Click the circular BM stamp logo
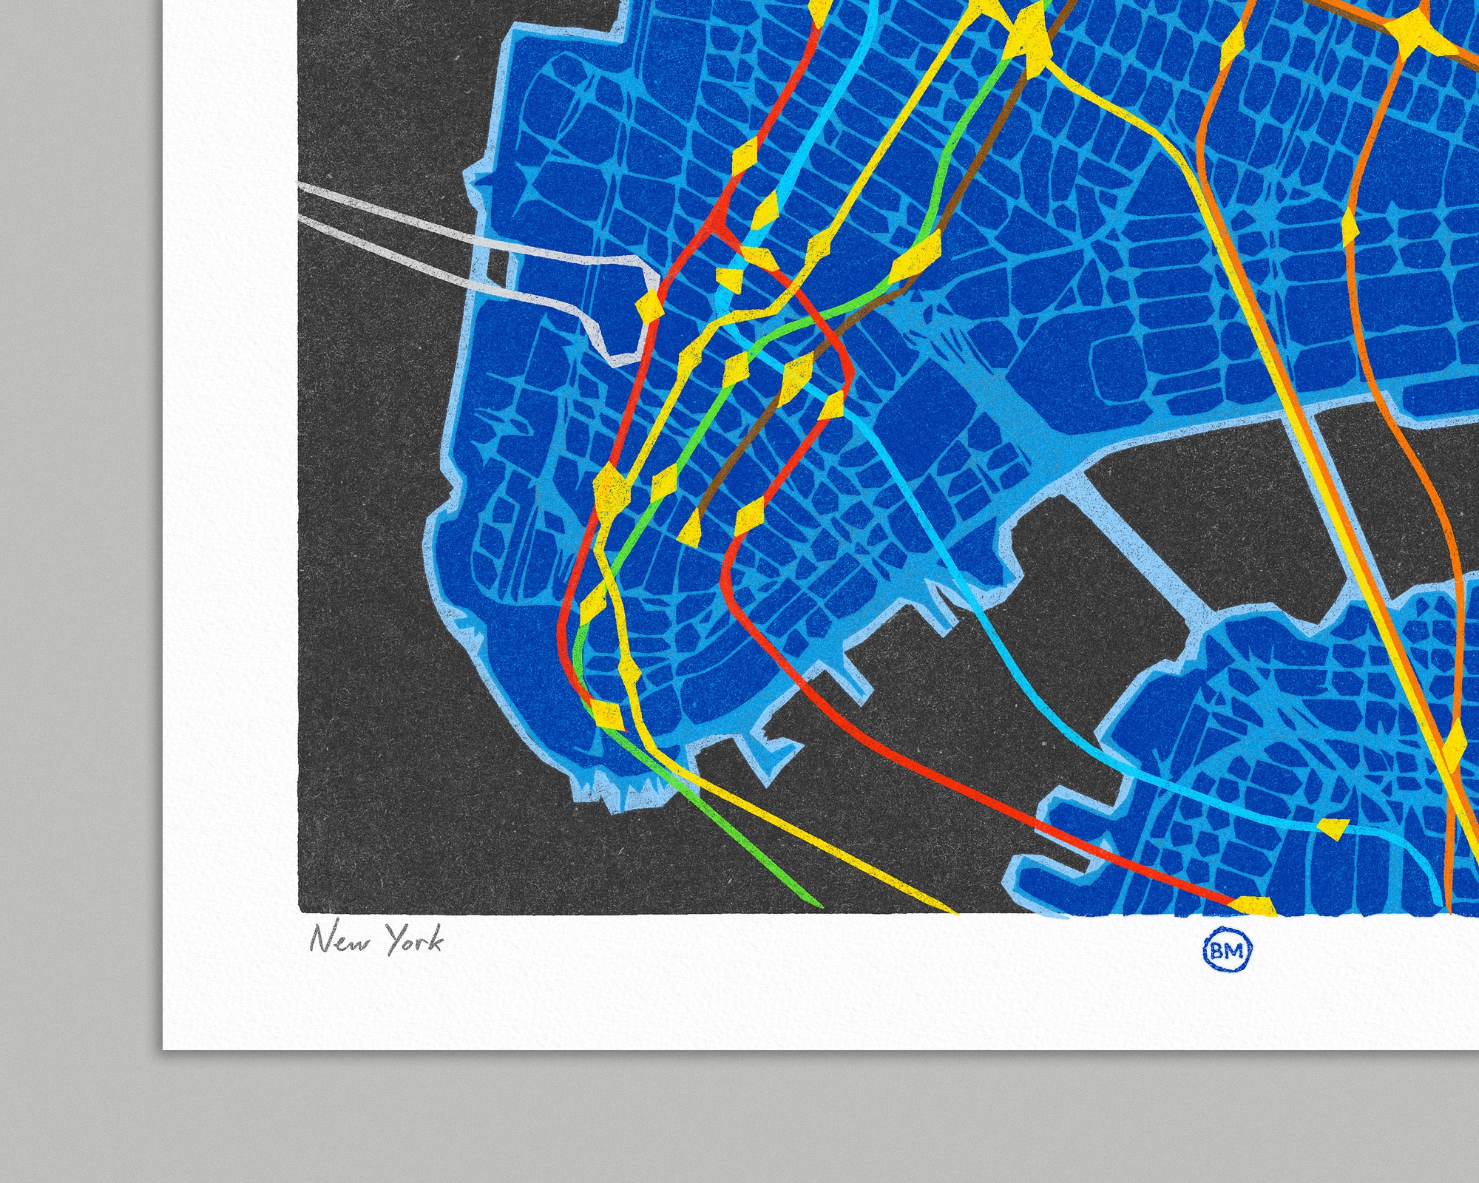Image resolution: width=1479 pixels, height=1183 pixels. 1228,952
